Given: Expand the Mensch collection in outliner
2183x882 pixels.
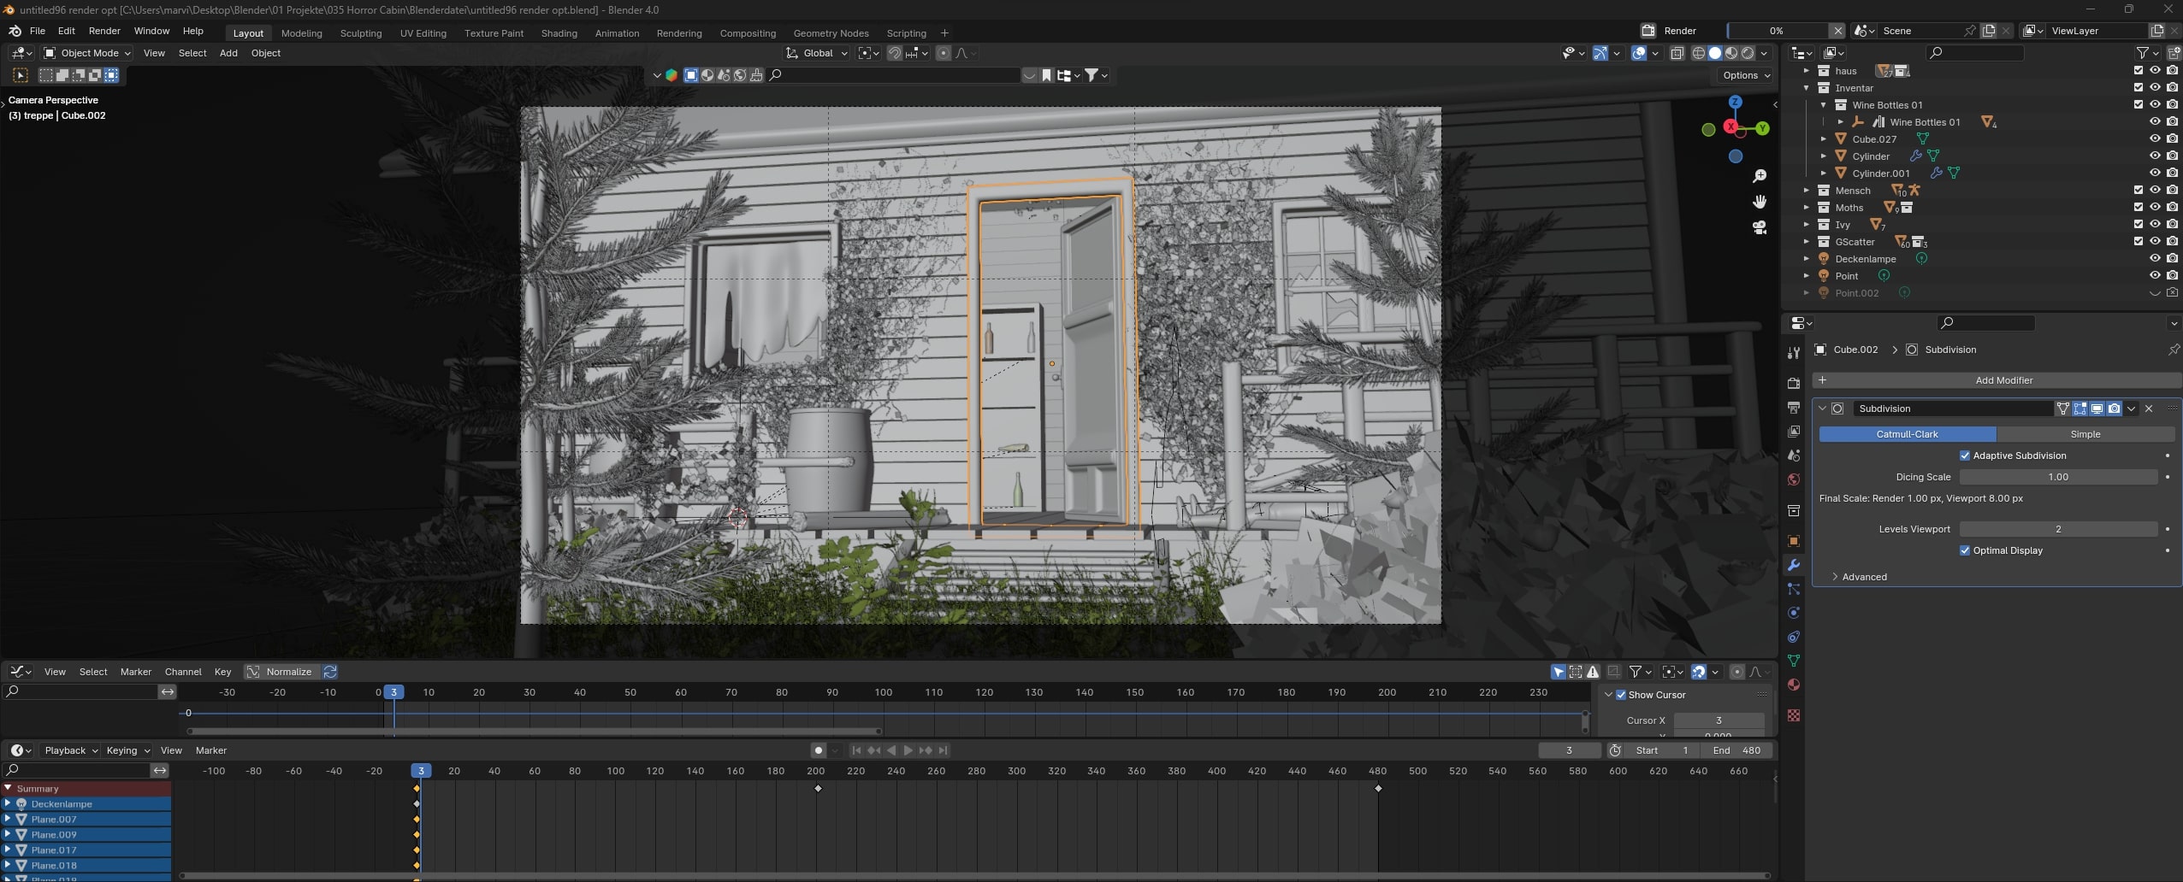Looking at the screenshot, I should tap(1807, 191).
